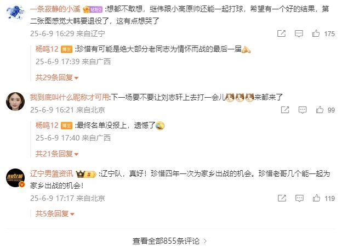The height and width of the screenshot is (247, 342).
Task: Open profile of 我到底叫什么昵称才可用
Action: [70, 97]
